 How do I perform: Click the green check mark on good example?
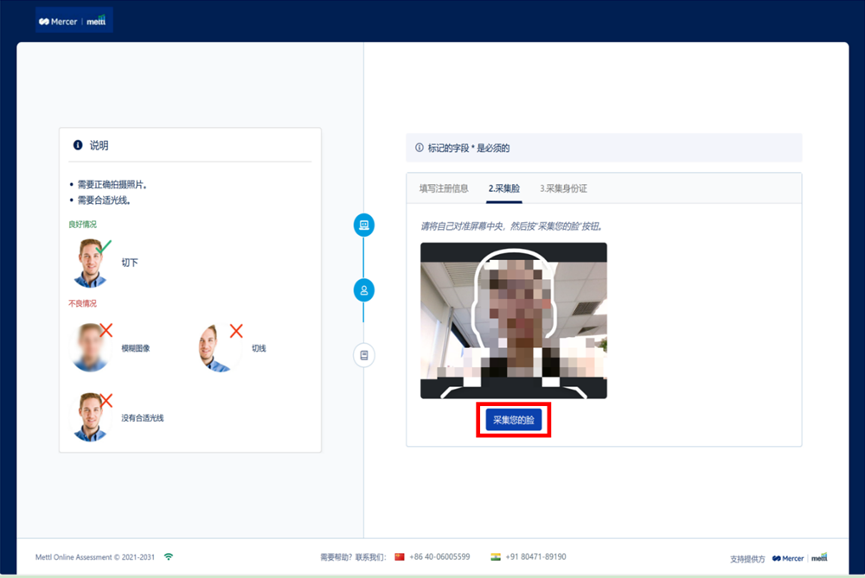click(x=105, y=247)
